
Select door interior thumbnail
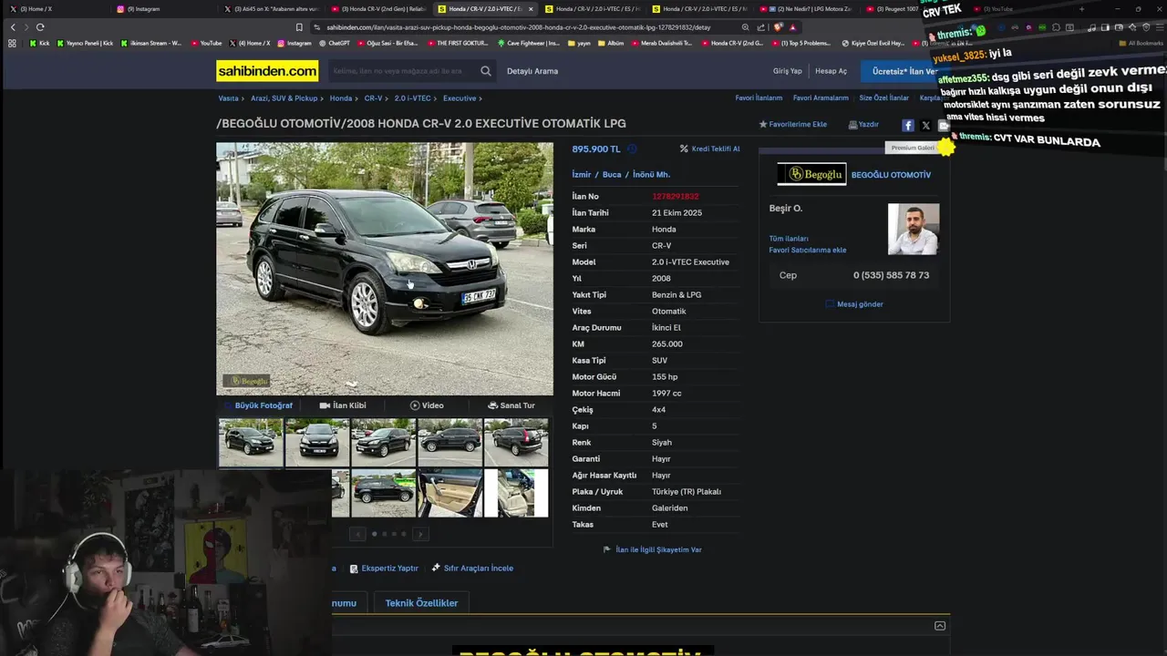[x=449, y=493]
